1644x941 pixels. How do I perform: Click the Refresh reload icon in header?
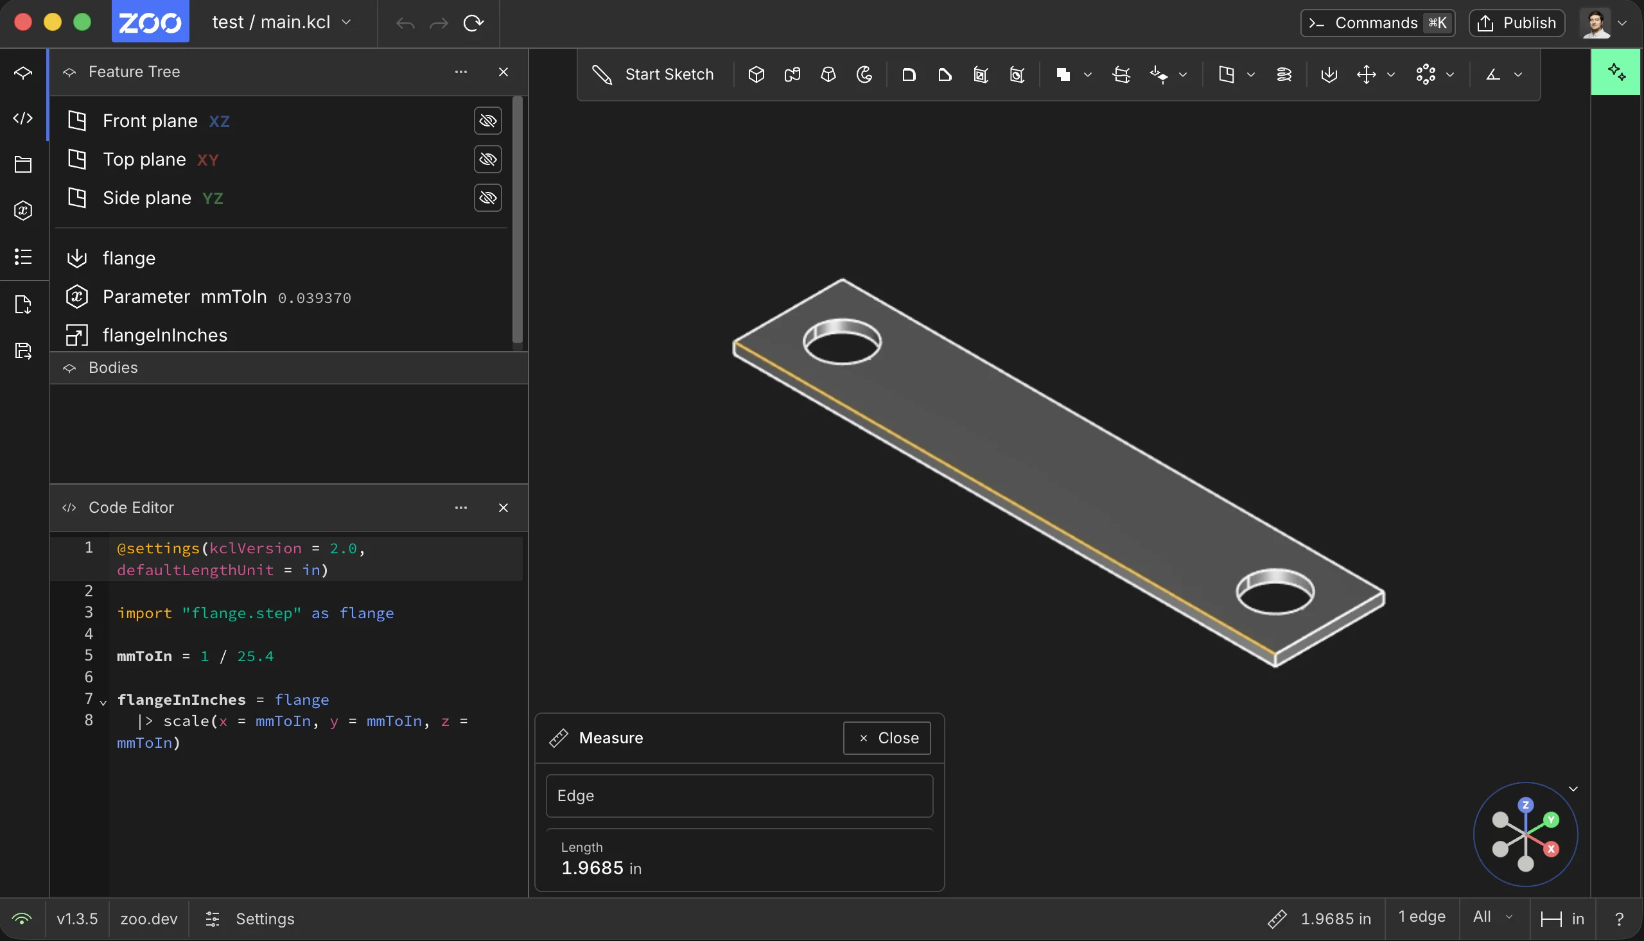pos(473,23)
